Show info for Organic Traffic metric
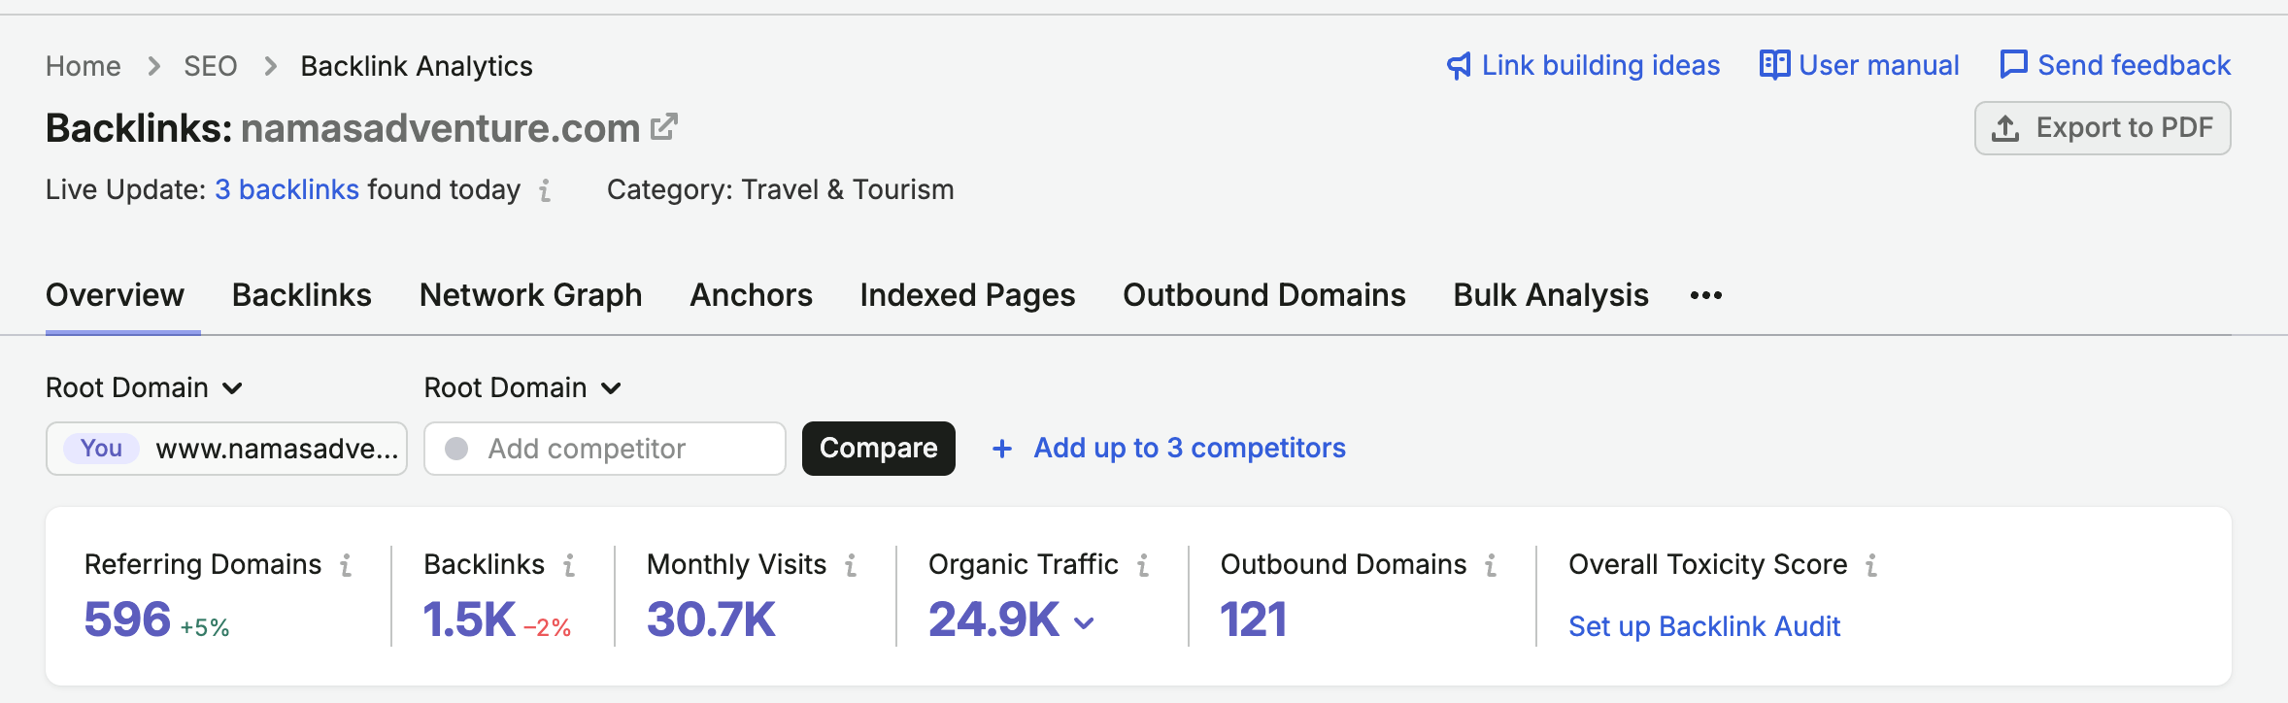 1143,565
